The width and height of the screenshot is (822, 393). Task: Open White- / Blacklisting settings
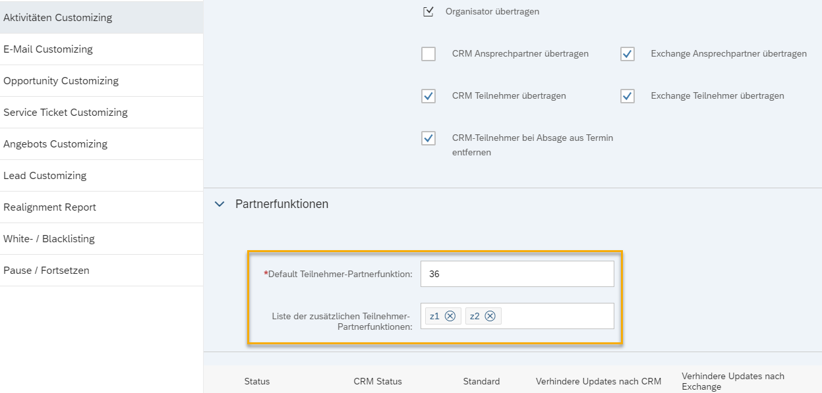point(49,239)
